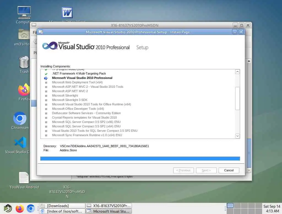Switch to X16-81637VS2010Pr... taskbar window
This screenshot has height=214, width=282.
pyautogui.click(x=109, y=206)
